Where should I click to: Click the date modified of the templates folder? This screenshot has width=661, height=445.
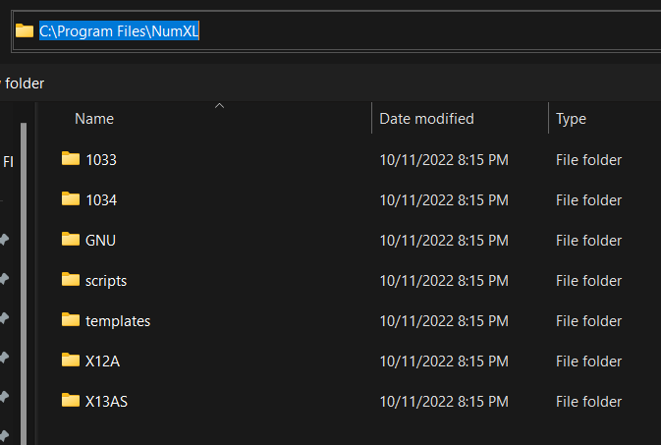pyautogui.click(x=444, y=321)
